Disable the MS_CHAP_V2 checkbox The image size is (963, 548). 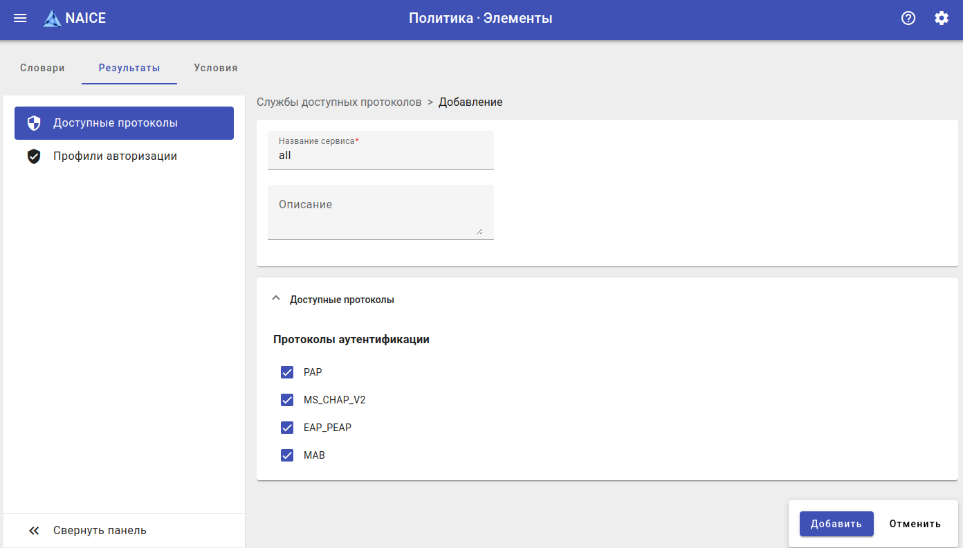pos(287,400)
